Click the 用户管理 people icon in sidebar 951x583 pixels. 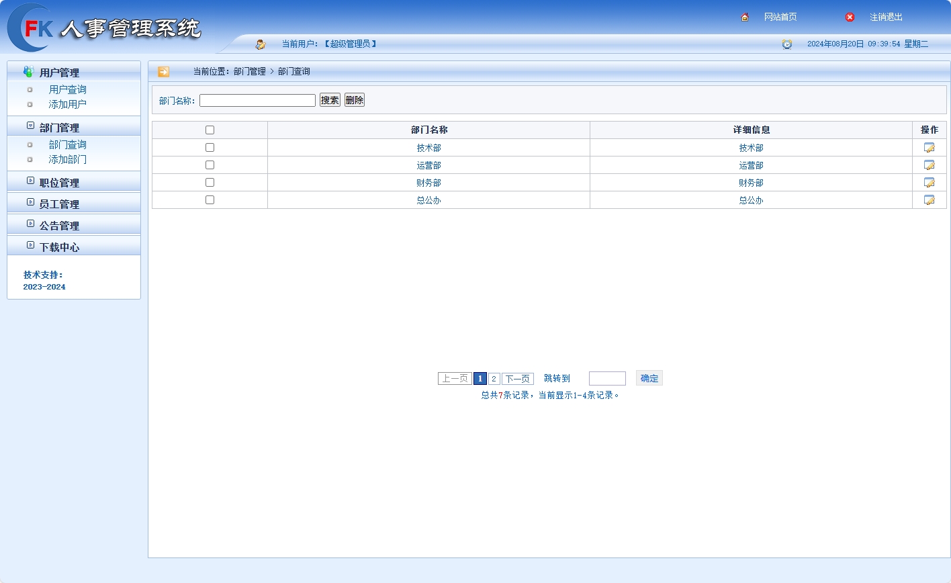click(28, 72)
